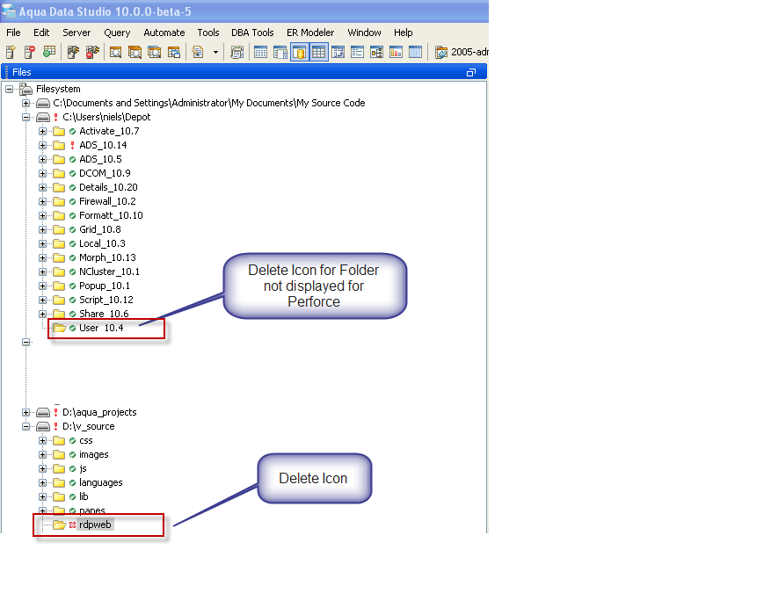Collapse the Filesystem root node

pos(10,89)
